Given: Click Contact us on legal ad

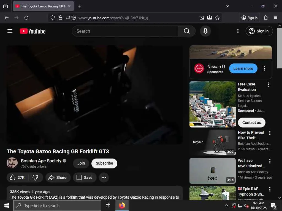Looking at the screenshot, I should [251, 123].
